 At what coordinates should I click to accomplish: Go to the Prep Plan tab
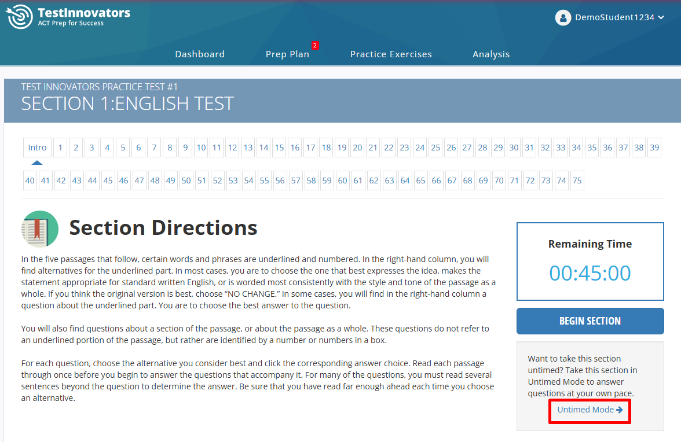click(287, 54)
